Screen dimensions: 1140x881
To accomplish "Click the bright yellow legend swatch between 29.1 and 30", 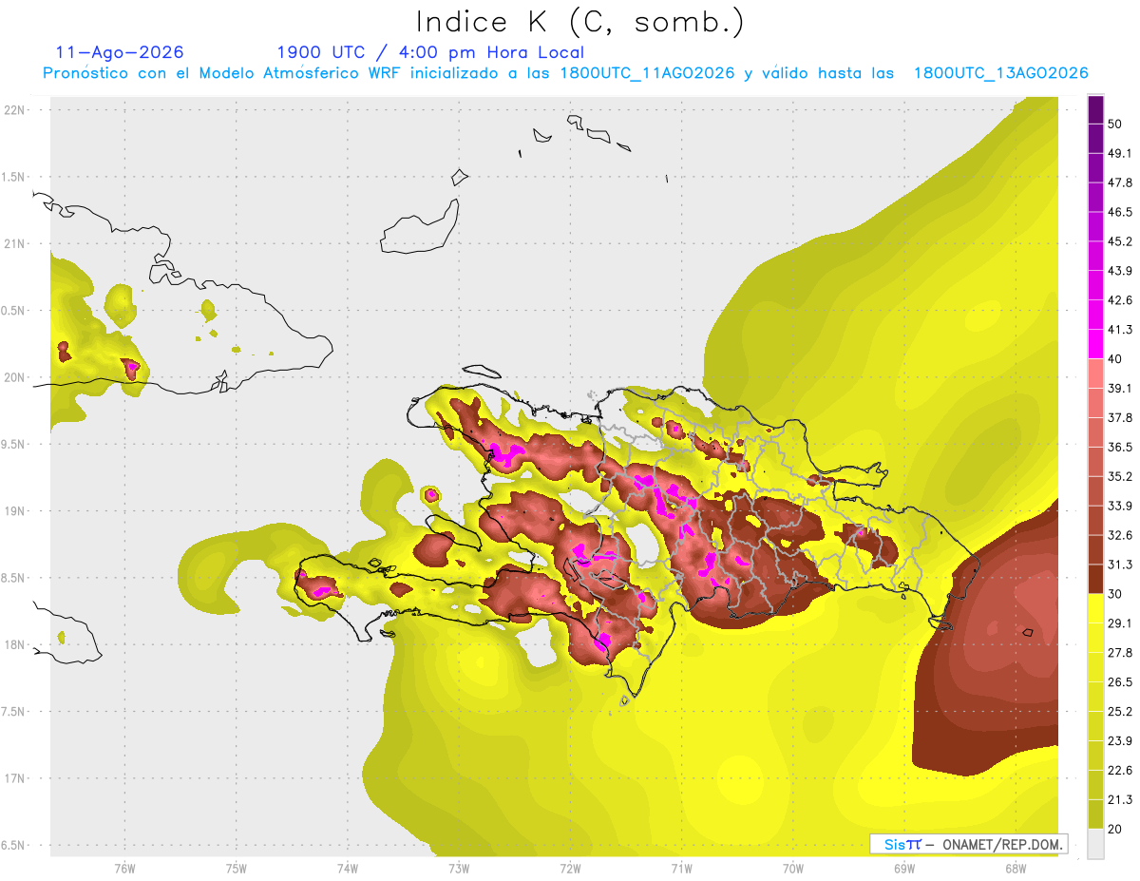I will [1095, 608].
